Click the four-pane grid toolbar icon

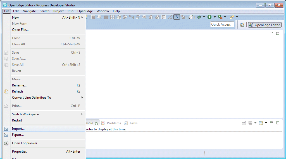click(x=93, y=17)
